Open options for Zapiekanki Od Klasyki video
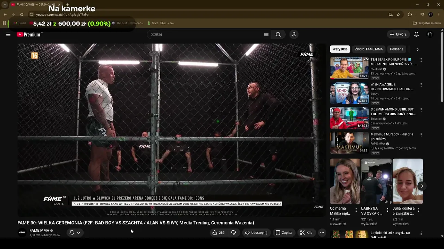Viewport: 444px width, 249px height. [x=421, y=233]
